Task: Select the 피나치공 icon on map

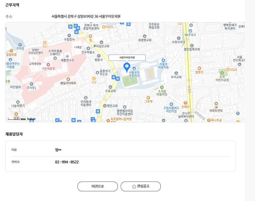Action: (209, 120)
